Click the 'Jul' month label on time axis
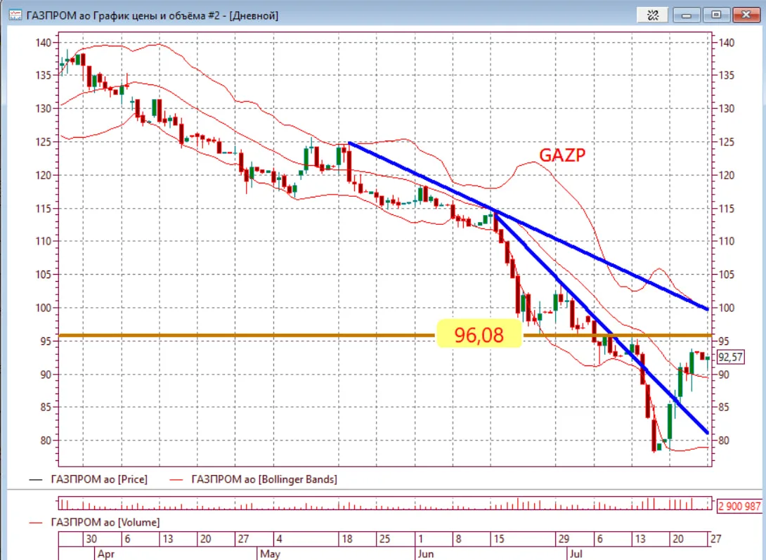Screen dimensions: 766x560 576,554
